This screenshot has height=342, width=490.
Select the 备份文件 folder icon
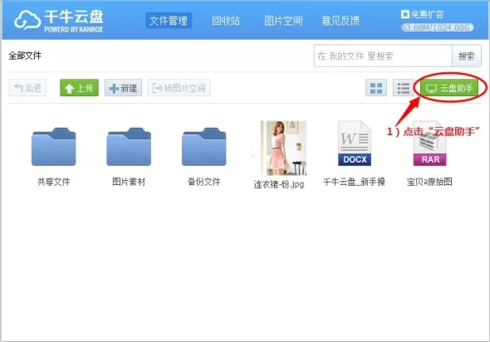[x=204, y=146]
